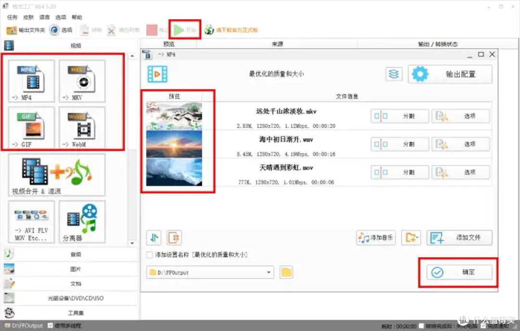This screenshot has height=331, width=520.
Task: Select the sunrise over sea thumbnail
Action: (x=174, y=144)
